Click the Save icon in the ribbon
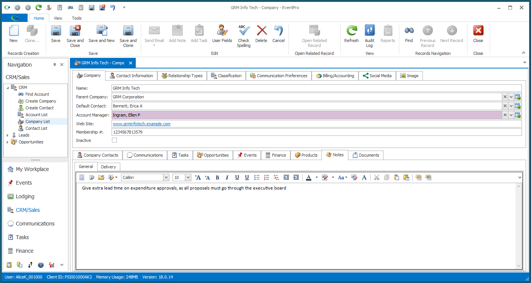This screenshot has height=283, width=531. 56,31
